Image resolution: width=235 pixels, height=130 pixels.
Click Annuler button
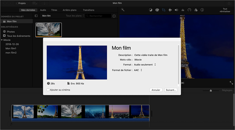[156, 90]
